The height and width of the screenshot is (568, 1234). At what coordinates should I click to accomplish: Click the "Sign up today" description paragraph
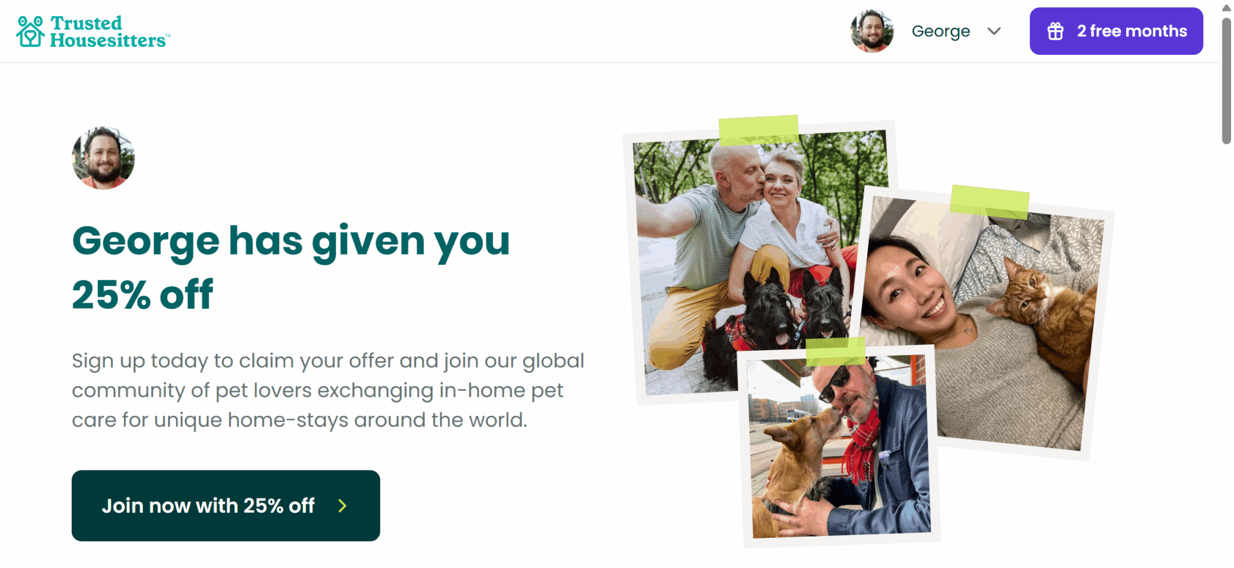tap(328, 390)
